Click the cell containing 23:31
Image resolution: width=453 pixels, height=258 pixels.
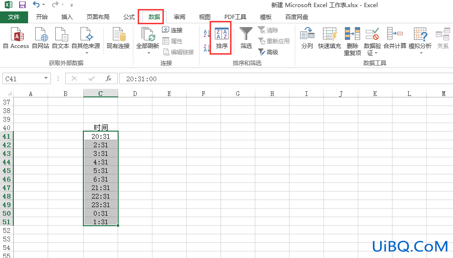pos(101,205)
